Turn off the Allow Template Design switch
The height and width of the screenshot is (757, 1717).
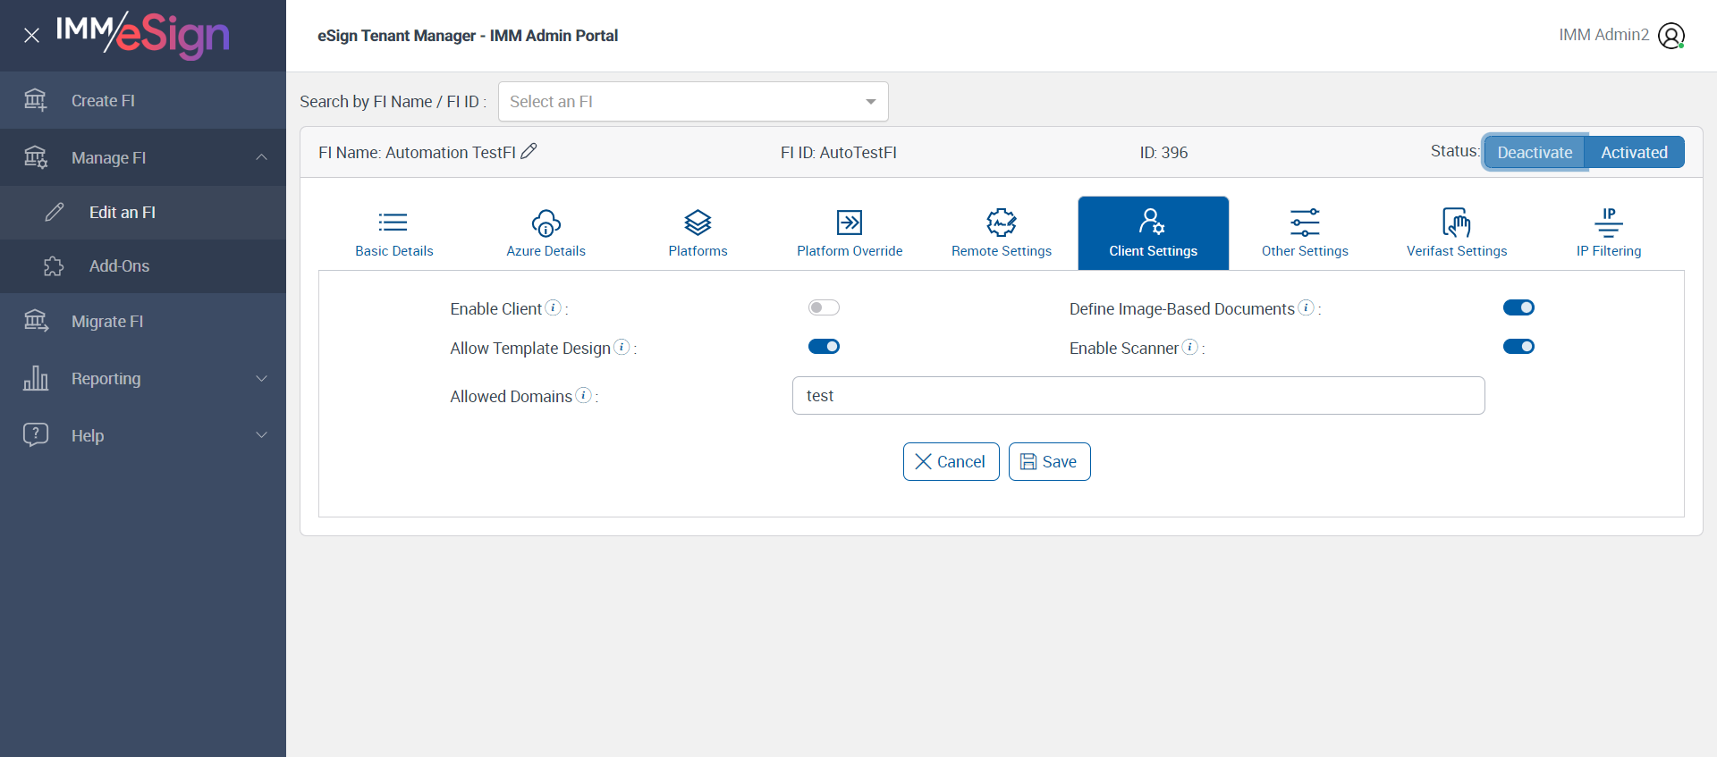coord(824,347)
